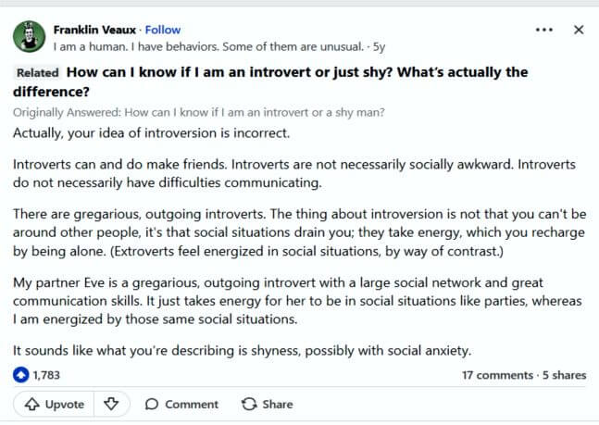Open the three-dots more options menu
599x425 pixels.
pyautogui.click(x=544, y=30)
